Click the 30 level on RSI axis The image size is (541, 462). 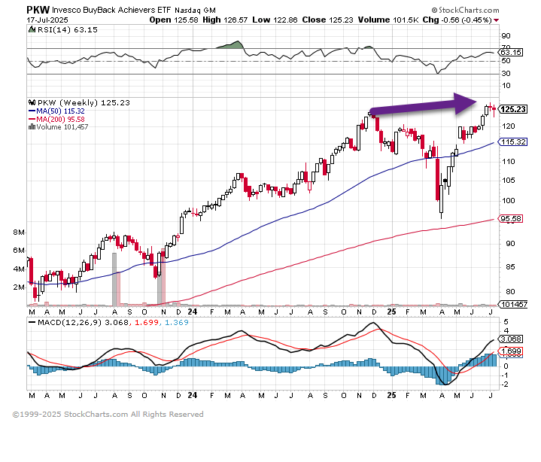[506, 74]
